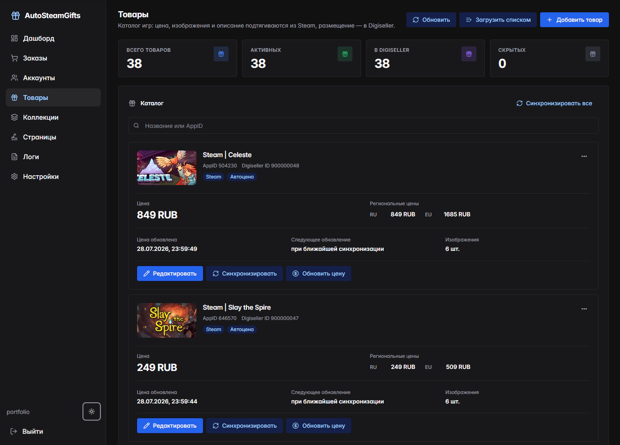620x445 pixels.
Task: Go to Заказы in the sidebar
Action: click(53, 58)
